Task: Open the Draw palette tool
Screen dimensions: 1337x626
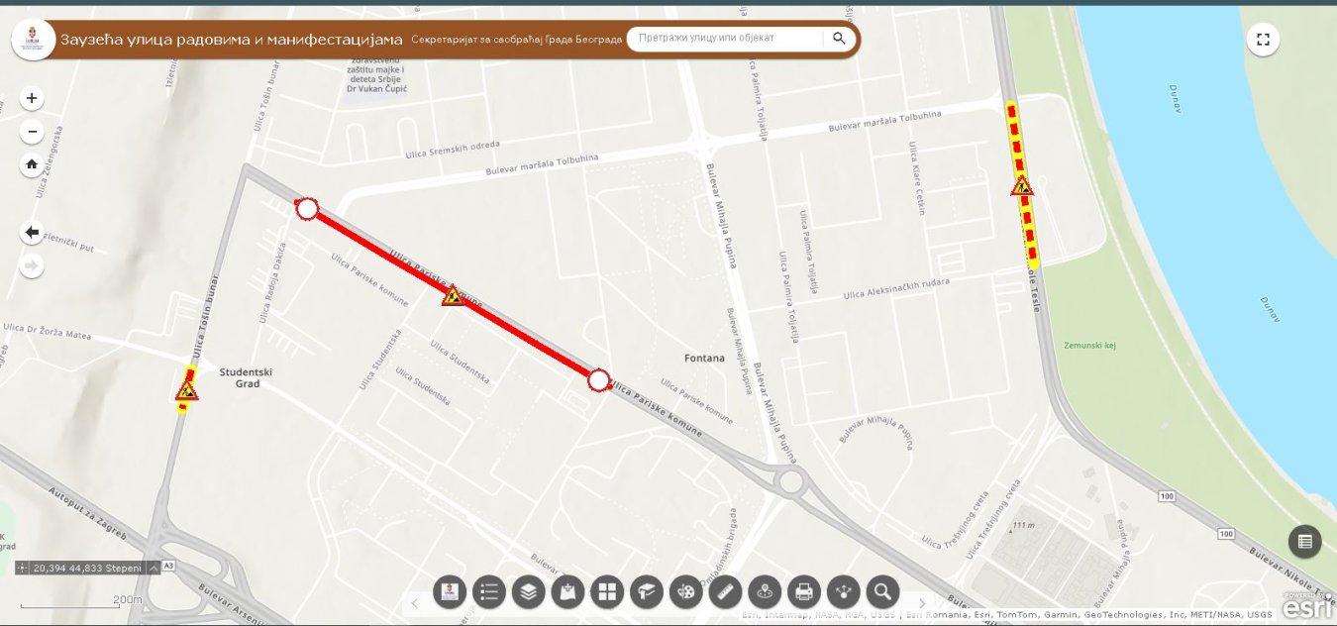Action: click(x=685, y=592)
